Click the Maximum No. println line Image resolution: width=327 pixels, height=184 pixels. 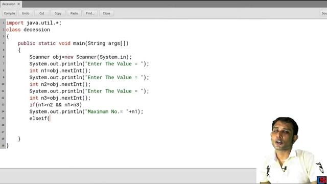tap(86, 111)
